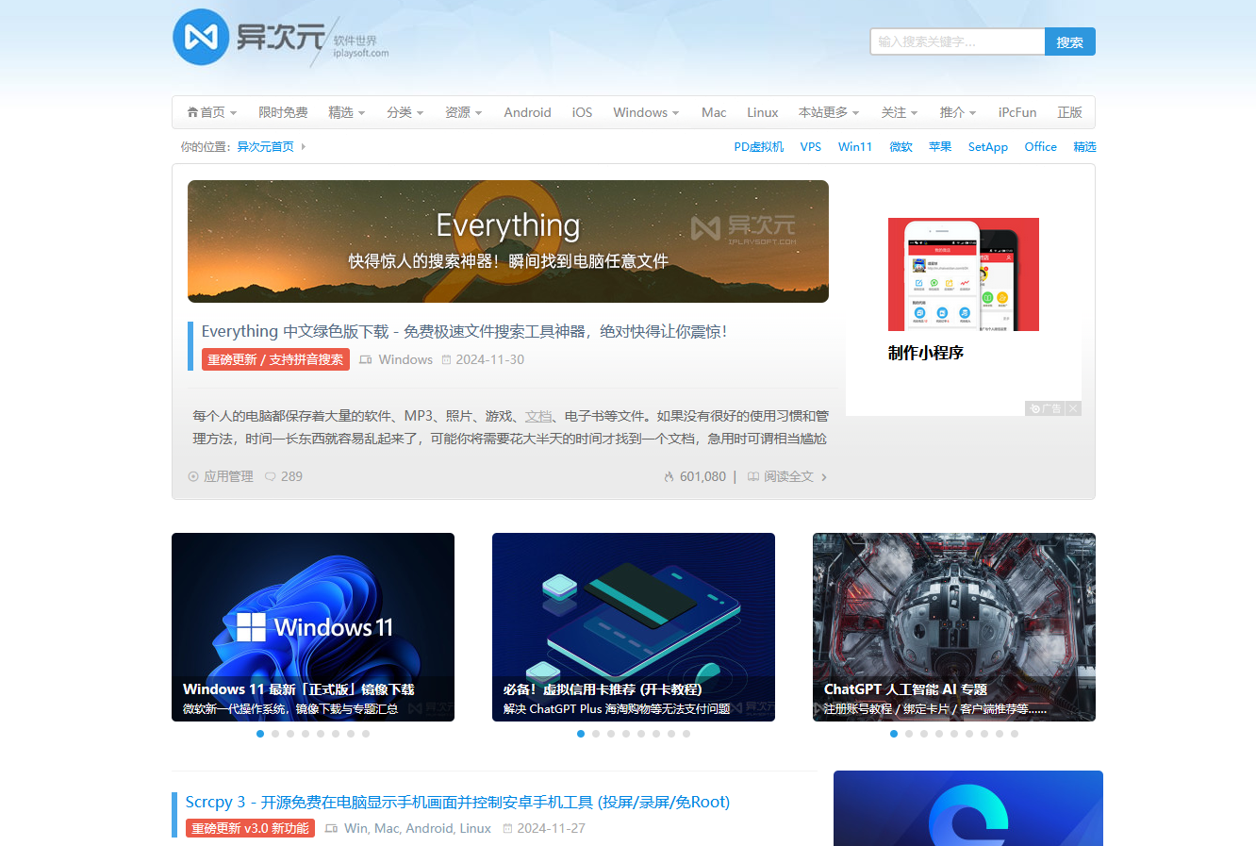This screenshot has width=1256, height=846.
Task: Open the 微软 quick link
Action: pyautogui.click(x=901, y=147)
